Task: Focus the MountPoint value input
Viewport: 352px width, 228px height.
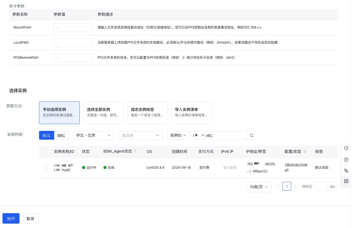Action: coord(73,27)
